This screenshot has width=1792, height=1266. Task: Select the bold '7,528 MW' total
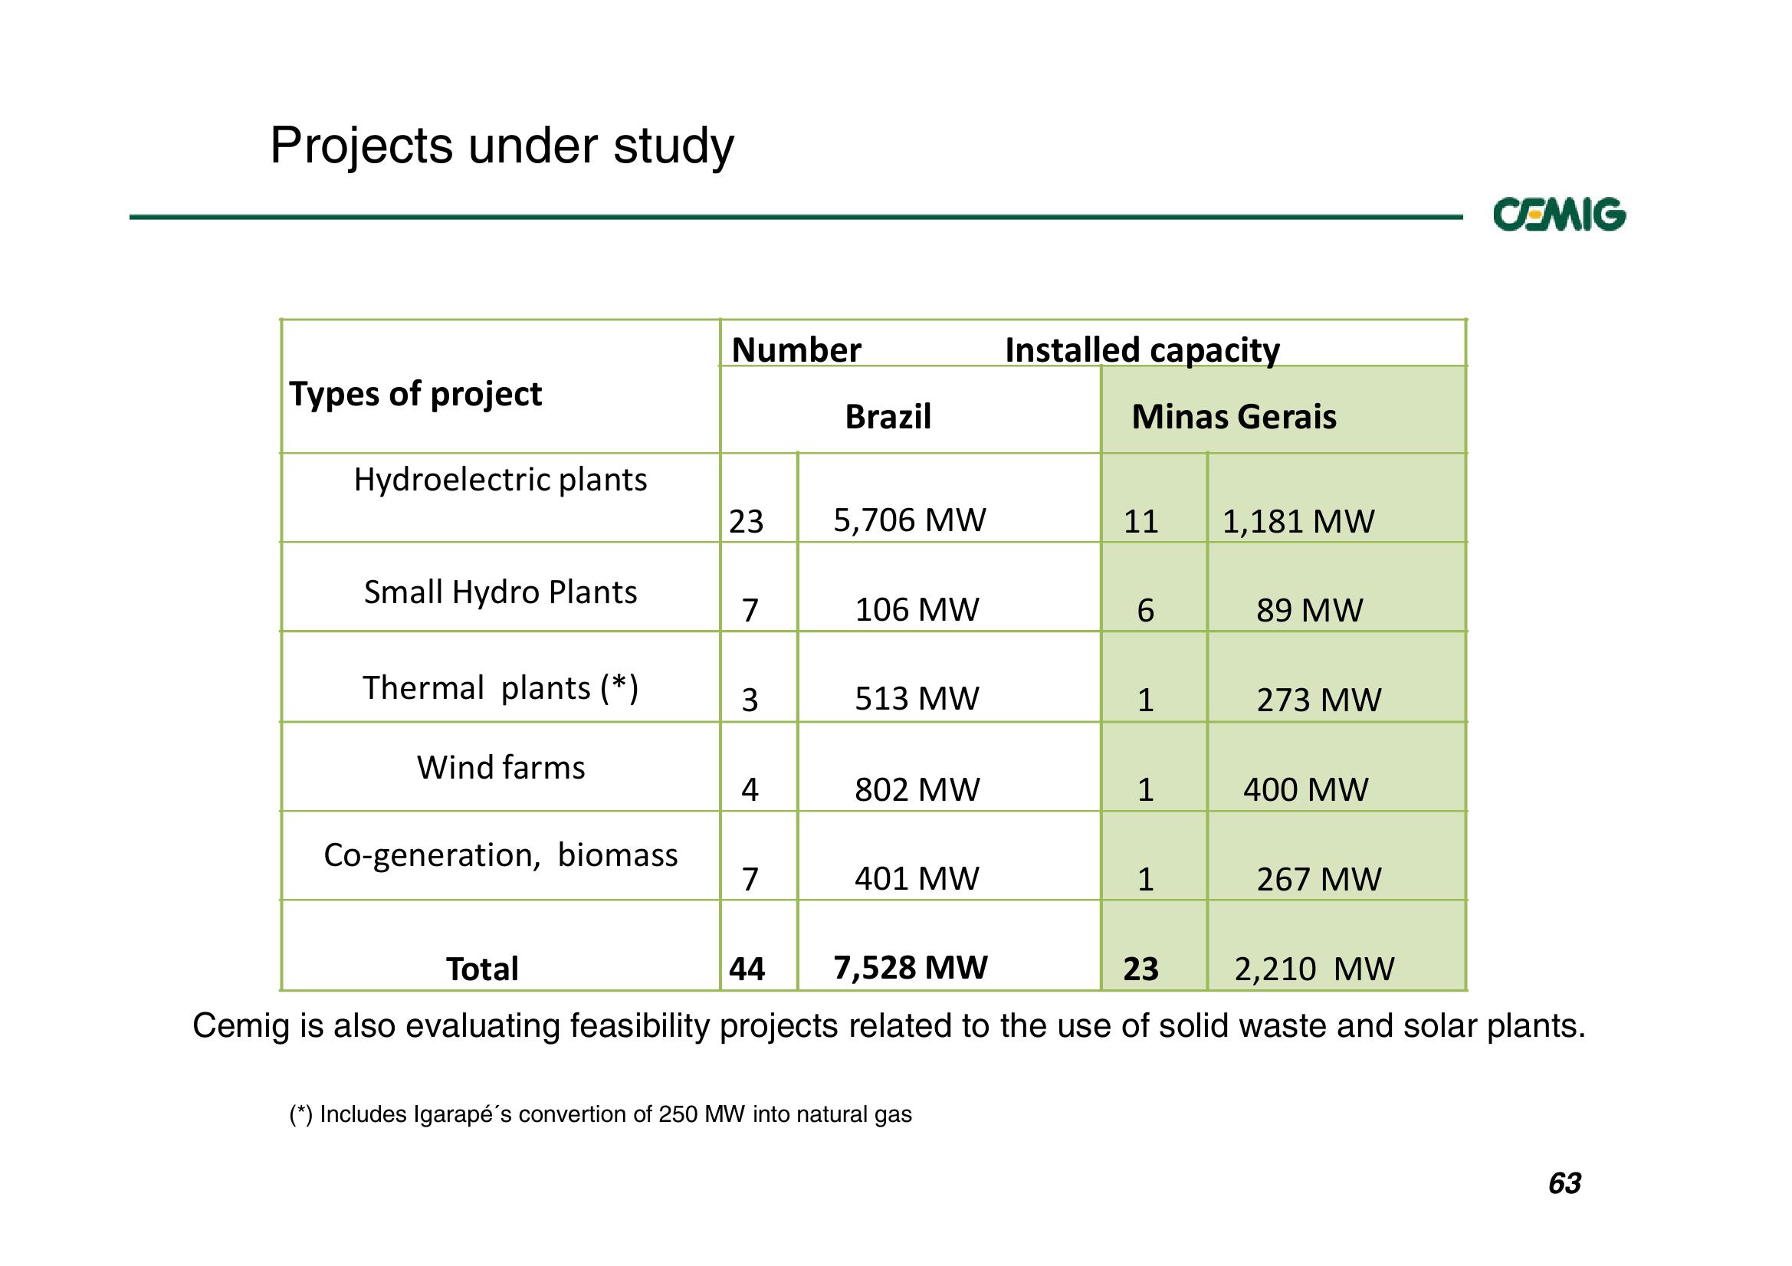click(910, 969)
